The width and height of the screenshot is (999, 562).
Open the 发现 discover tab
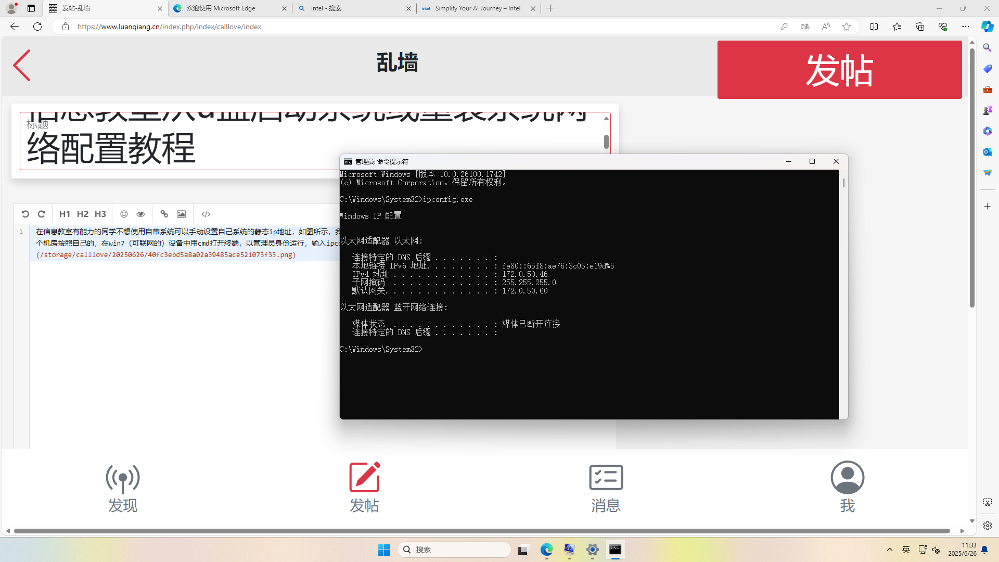tap(123, 488)
